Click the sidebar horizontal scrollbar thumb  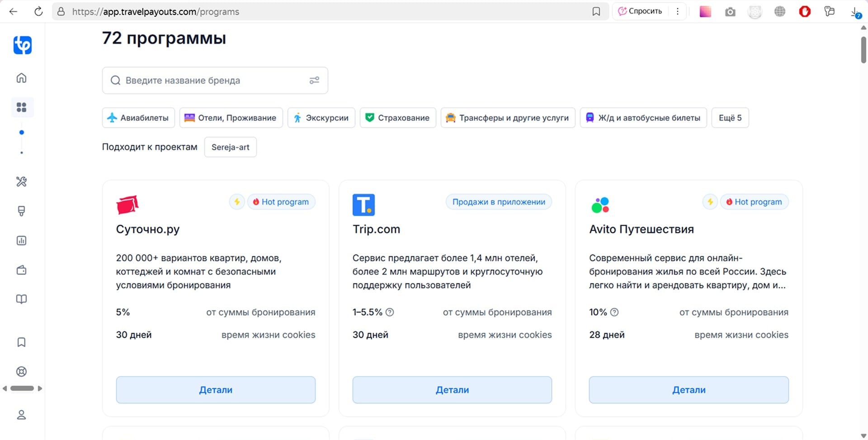tap(22, 389)
